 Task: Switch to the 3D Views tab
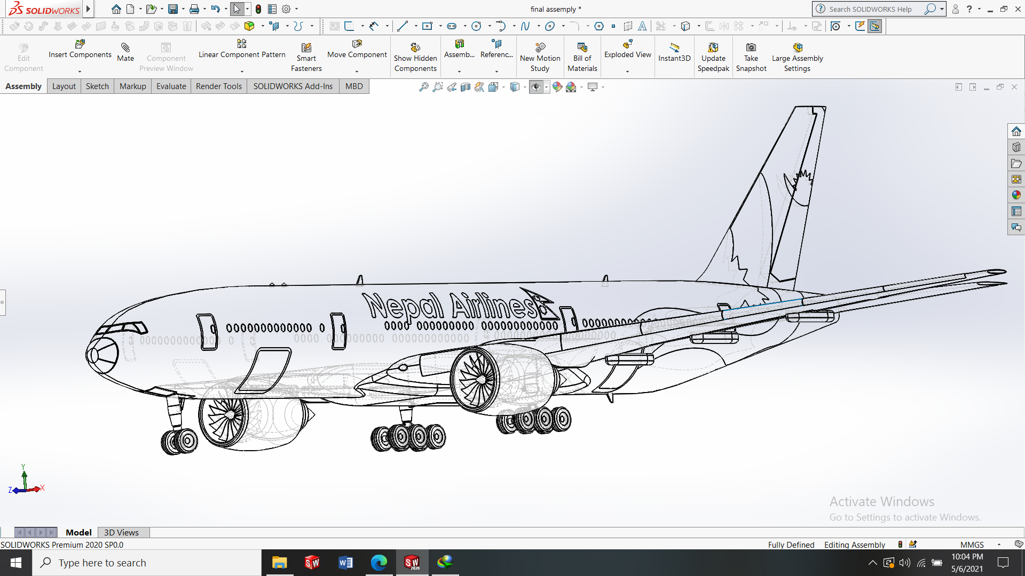coord(121,532)
